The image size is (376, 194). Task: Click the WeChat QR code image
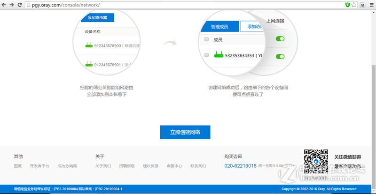point(316,162)
